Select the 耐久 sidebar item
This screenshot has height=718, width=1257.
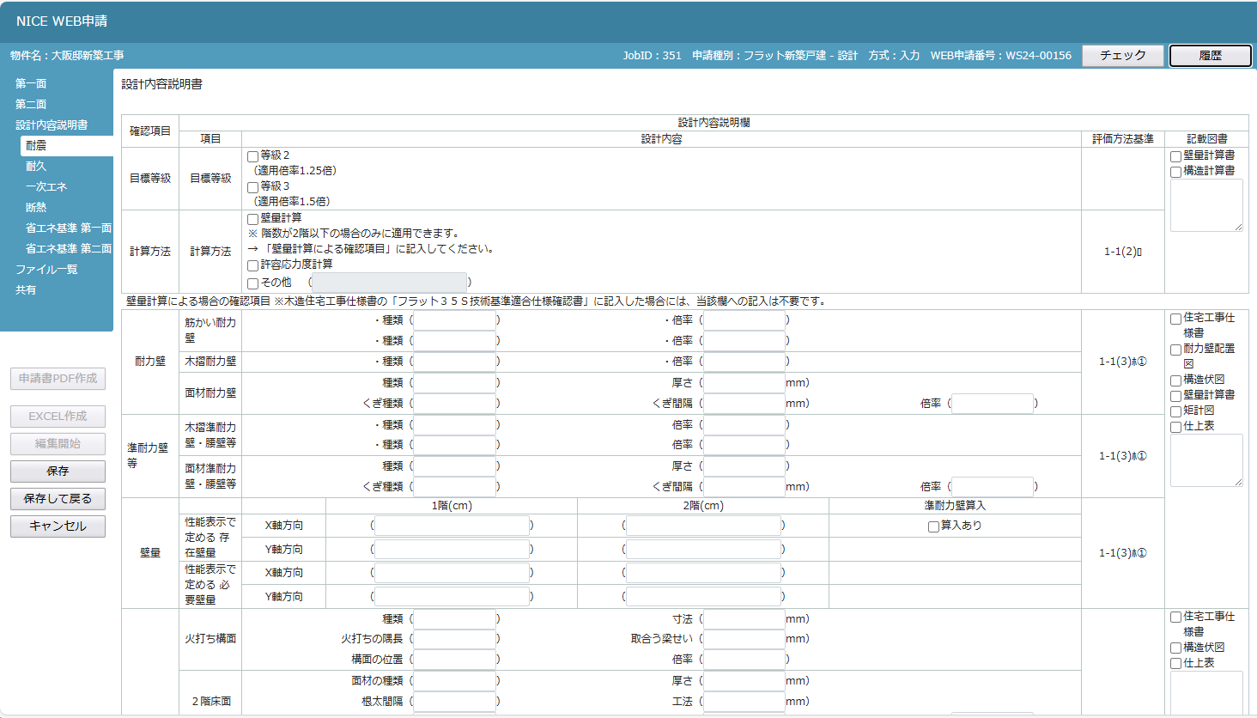pos(36,166)
